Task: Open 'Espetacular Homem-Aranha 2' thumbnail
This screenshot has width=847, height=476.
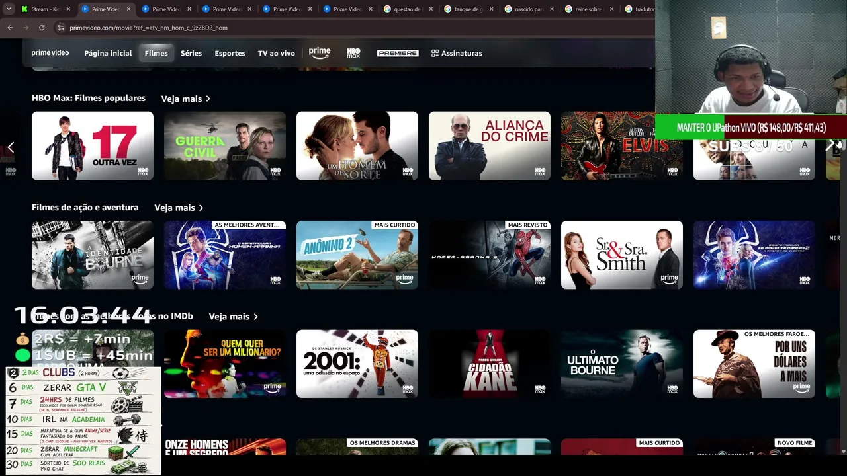Action: (754, 255)
